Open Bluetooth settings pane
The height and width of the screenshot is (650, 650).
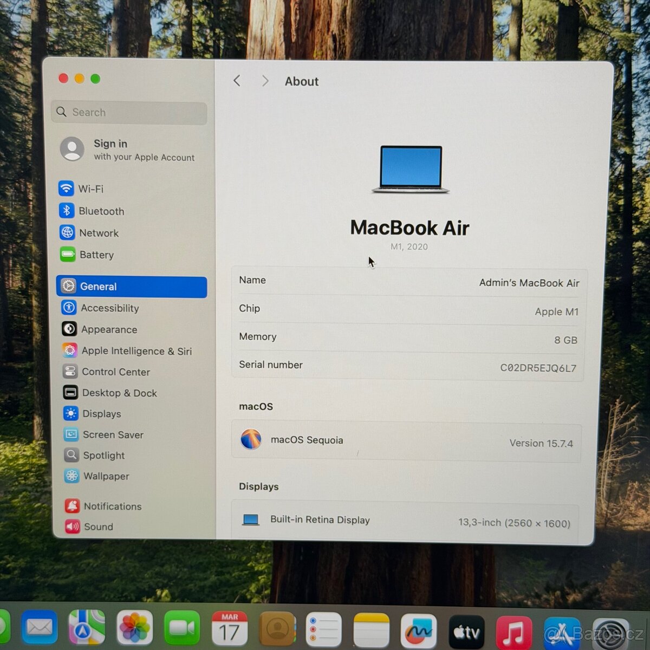92,211
